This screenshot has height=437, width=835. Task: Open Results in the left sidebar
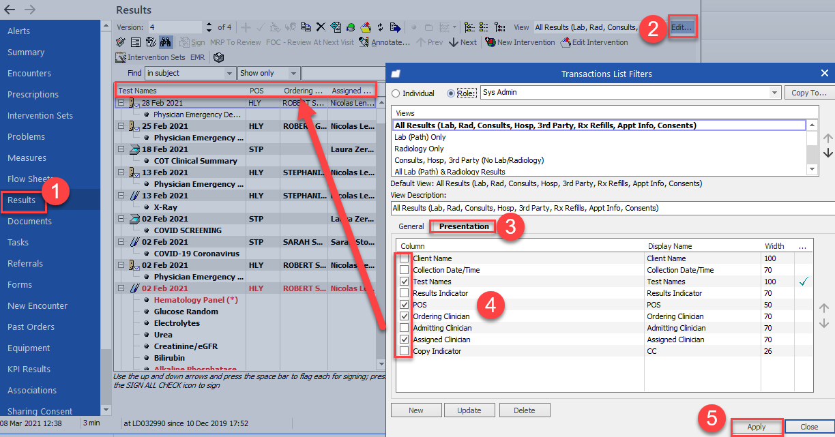point(22,200)
